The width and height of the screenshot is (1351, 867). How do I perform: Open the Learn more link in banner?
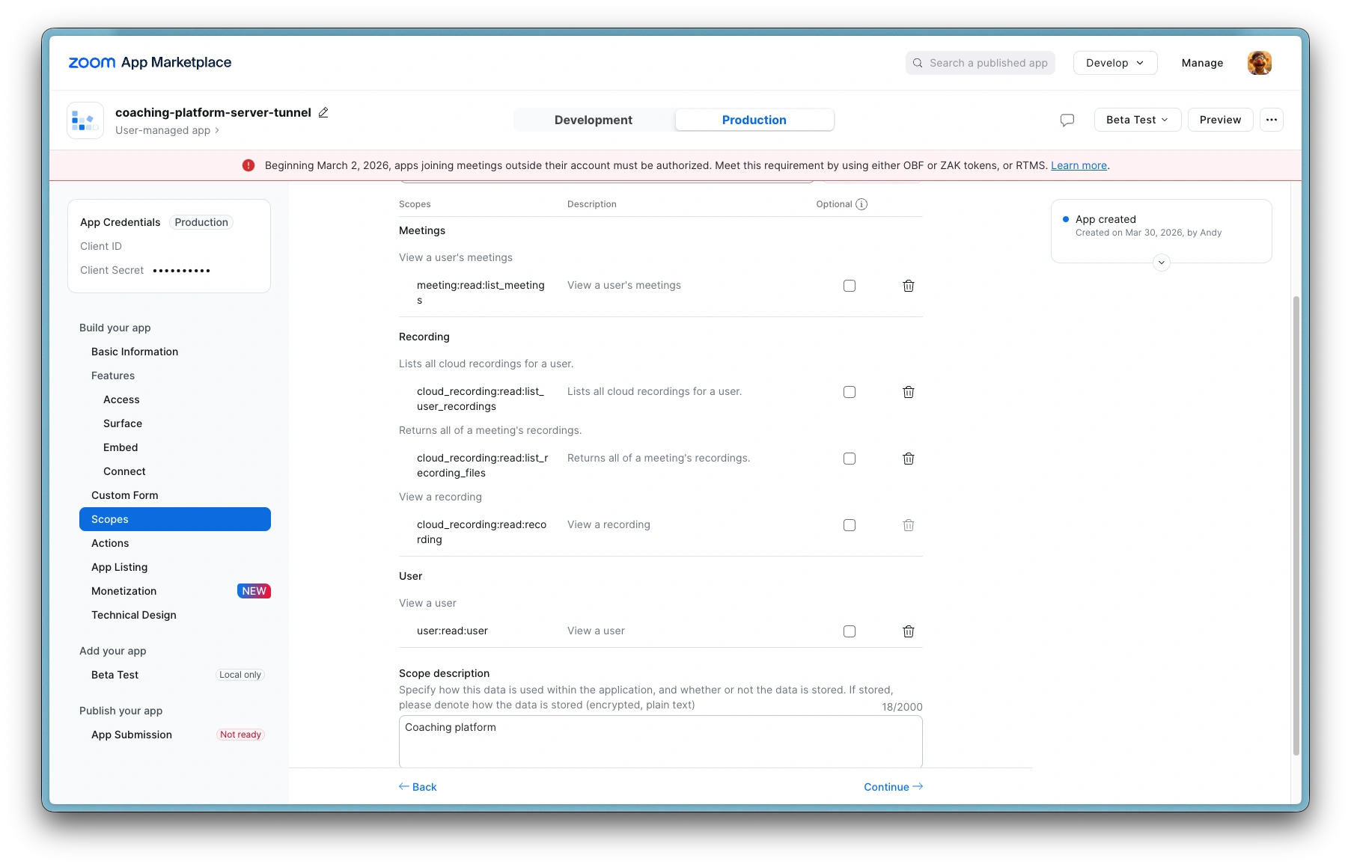(x=1079, y=165)
